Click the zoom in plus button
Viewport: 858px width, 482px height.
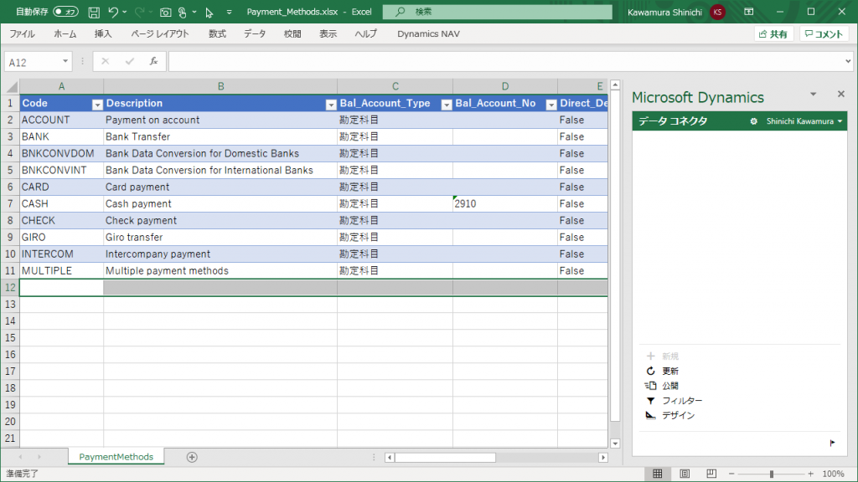pos(810,474)
